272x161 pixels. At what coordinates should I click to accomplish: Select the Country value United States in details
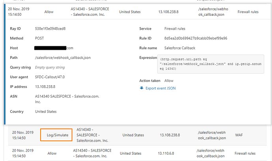coord(46,112)
